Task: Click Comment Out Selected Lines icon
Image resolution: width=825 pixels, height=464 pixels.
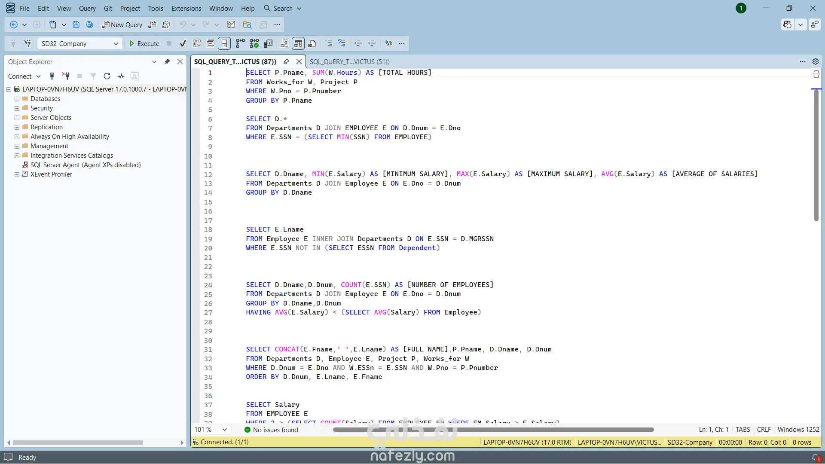Action: 329,43
